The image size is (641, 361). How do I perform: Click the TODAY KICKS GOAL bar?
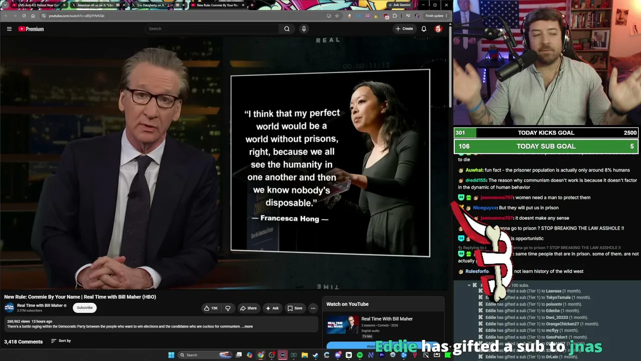click(546, 133)
